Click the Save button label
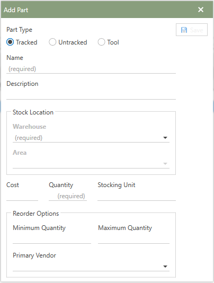214x283 pixels. tap(197, 30)
